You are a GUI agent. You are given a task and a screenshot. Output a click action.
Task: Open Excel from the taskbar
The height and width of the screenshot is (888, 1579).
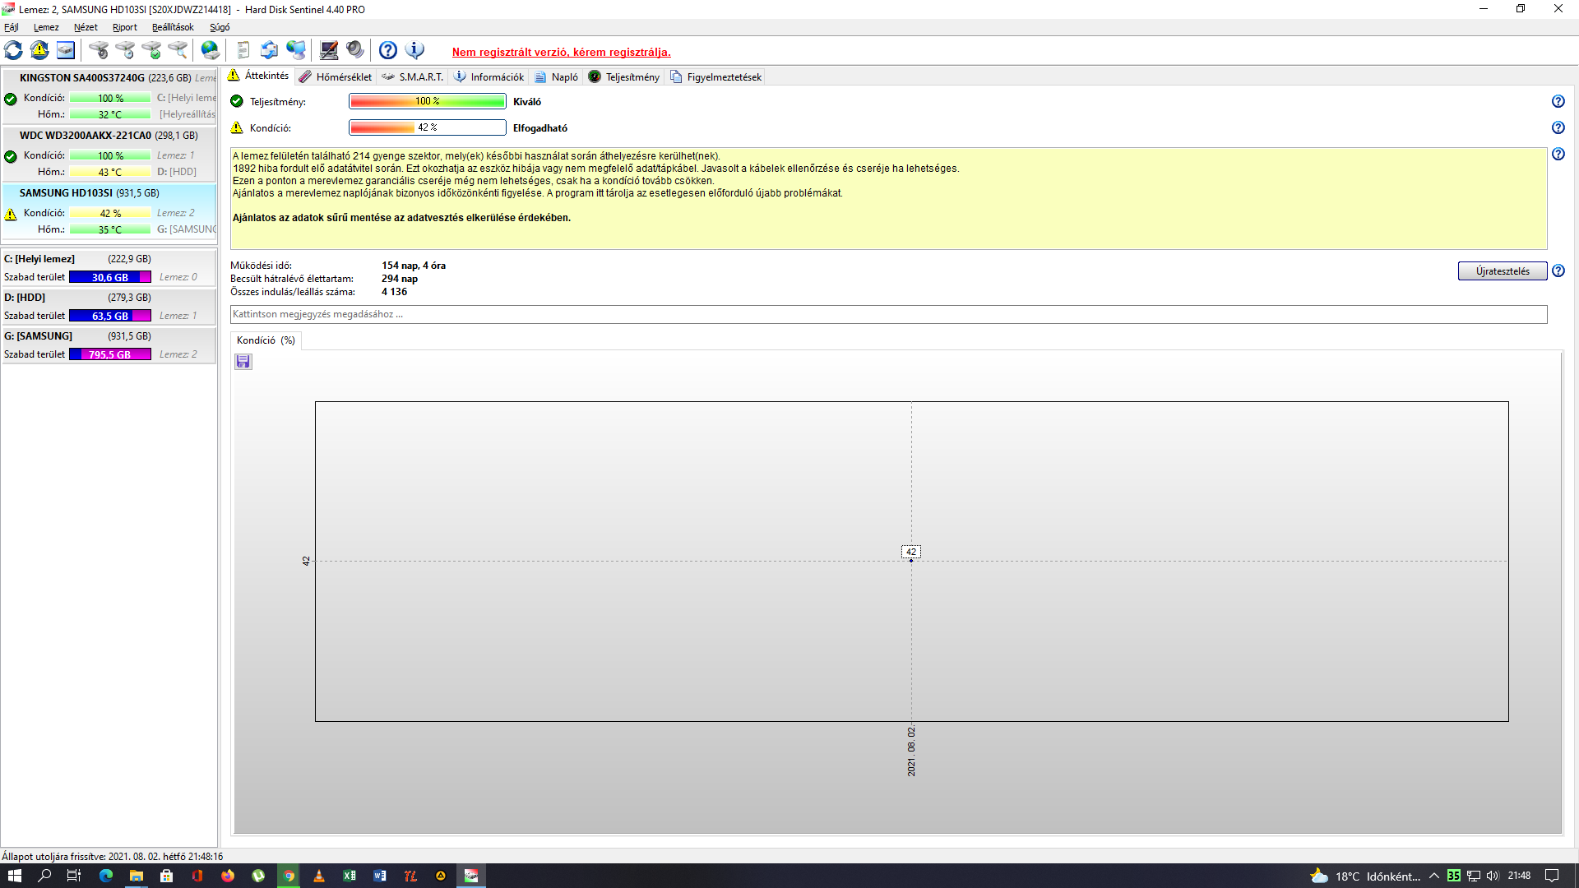(350, 876)
